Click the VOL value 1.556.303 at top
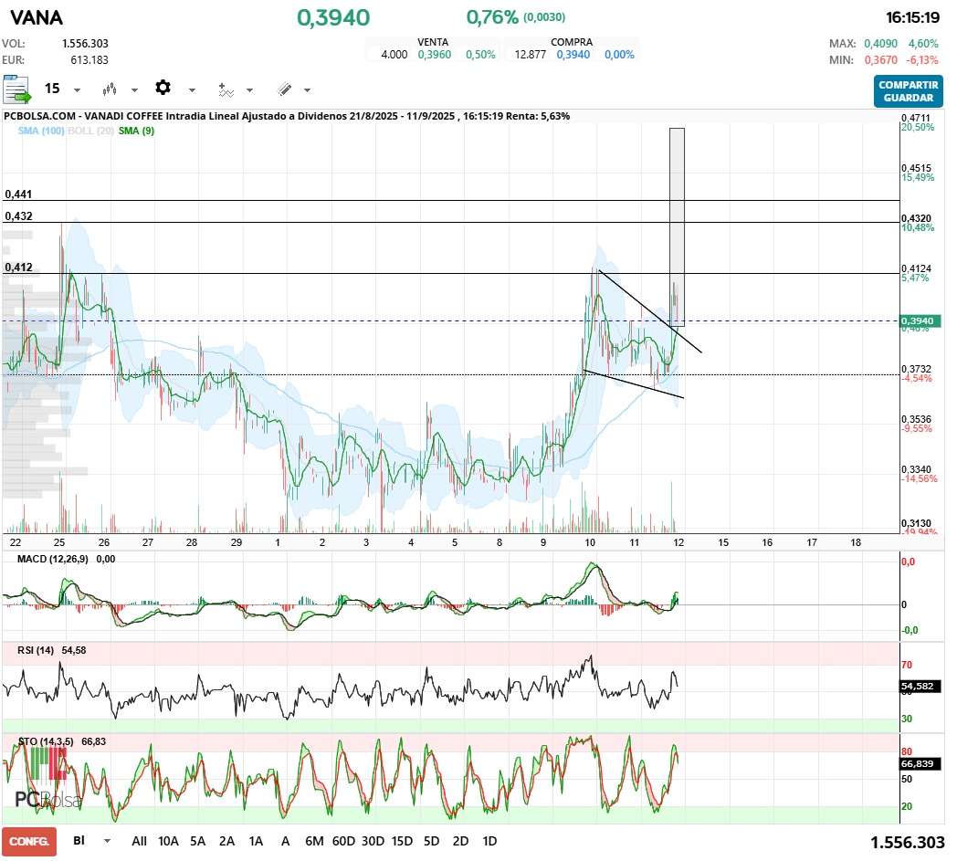Viewport: 957px width, 861px height. [x=85, y=44]
